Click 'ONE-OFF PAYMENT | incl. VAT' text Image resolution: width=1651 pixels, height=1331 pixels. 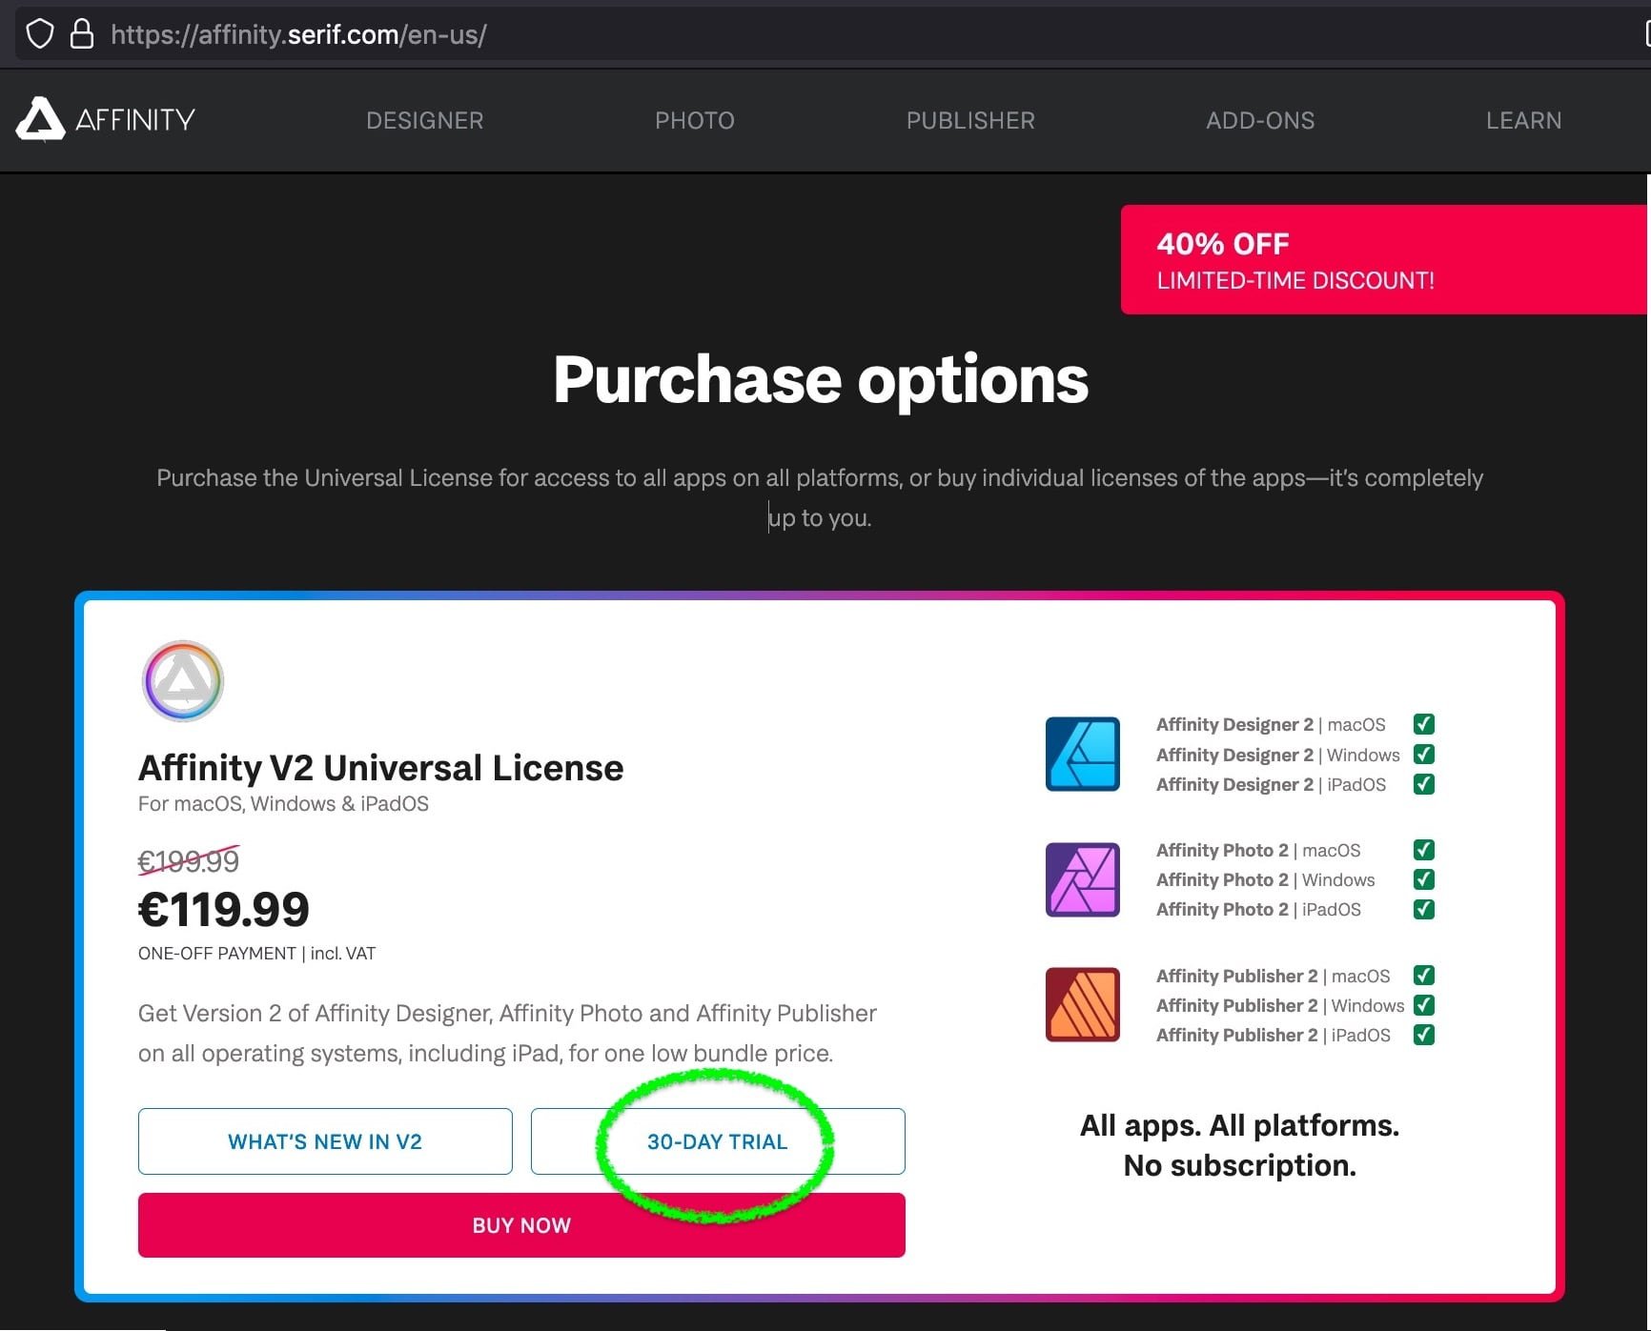tap(256, 954)
